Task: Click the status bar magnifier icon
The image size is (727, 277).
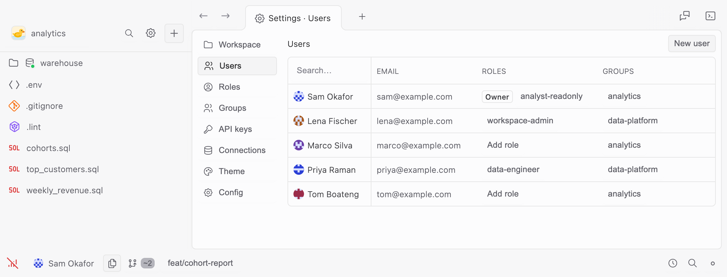Action: click(x=693, y=263)
